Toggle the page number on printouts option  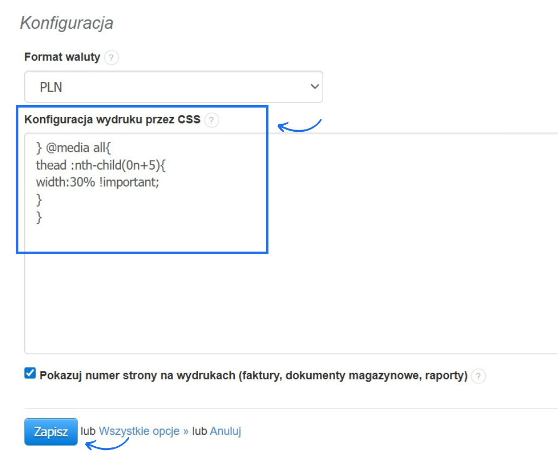pos(29,374)
